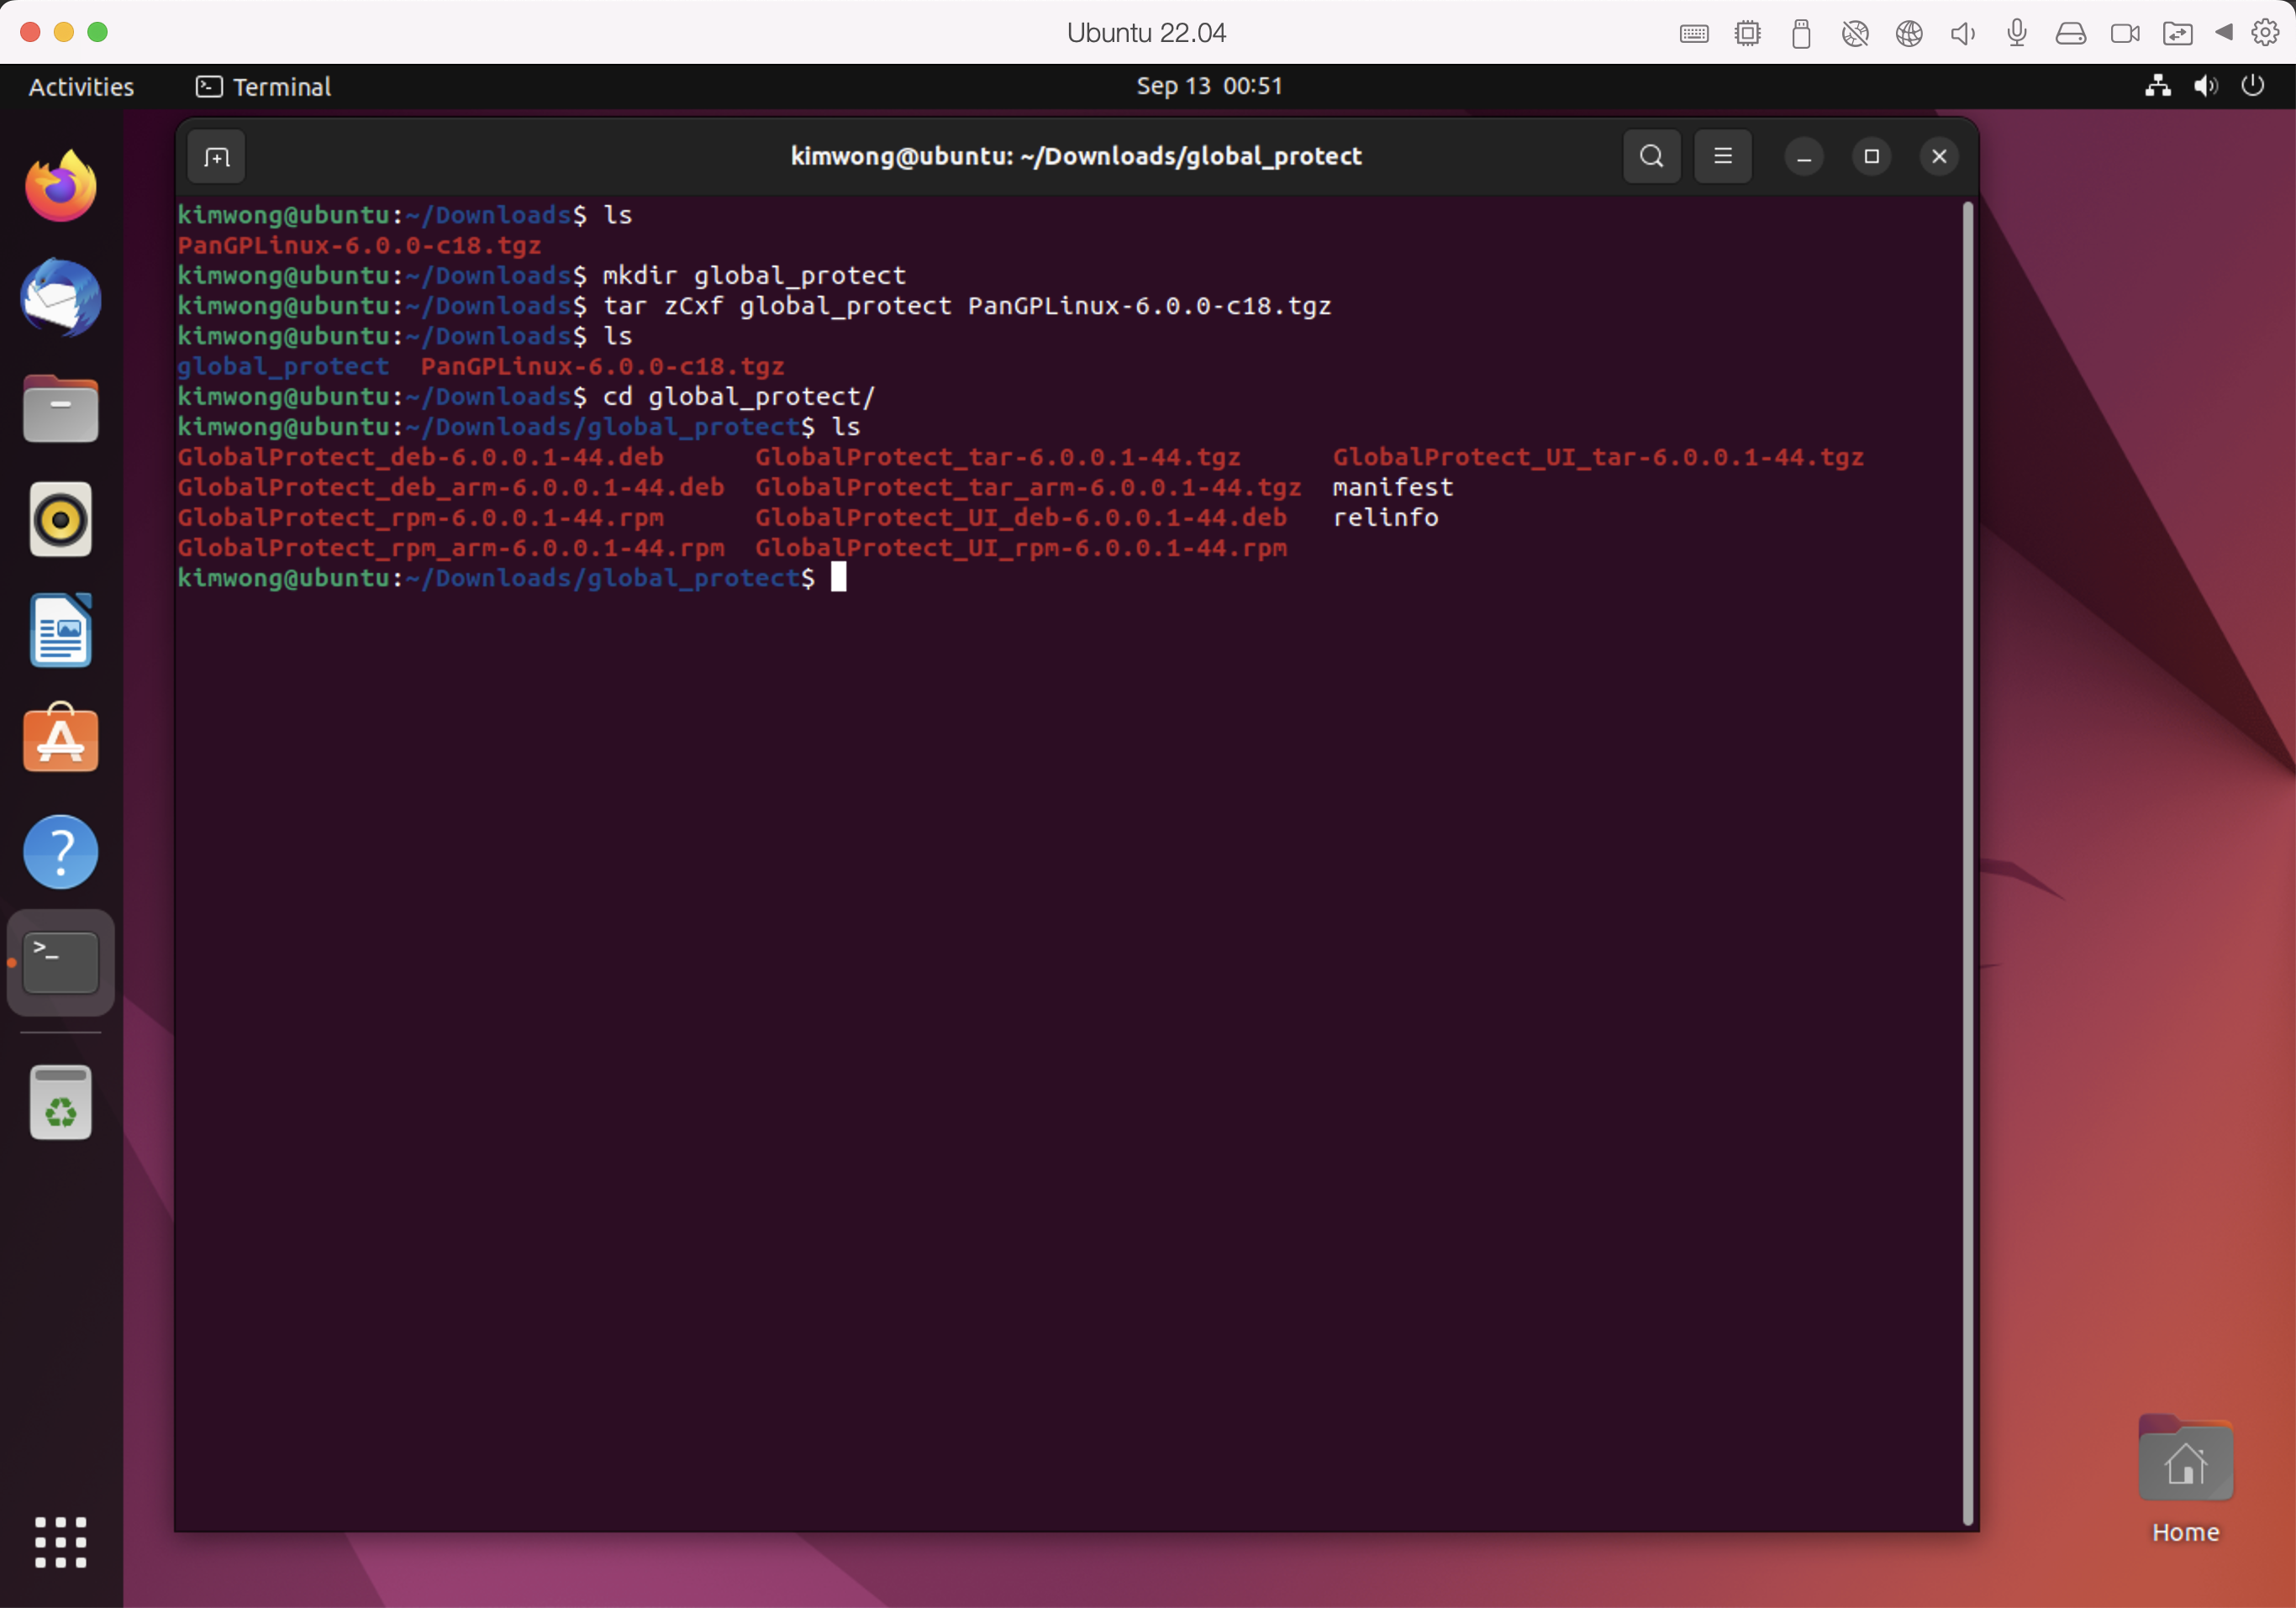
Task: Click the VM USB device icon
Action: tap(1802, 33)
